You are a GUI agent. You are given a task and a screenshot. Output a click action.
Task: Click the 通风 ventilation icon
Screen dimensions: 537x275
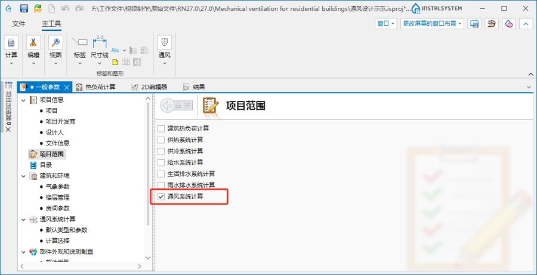click(164, 43)
